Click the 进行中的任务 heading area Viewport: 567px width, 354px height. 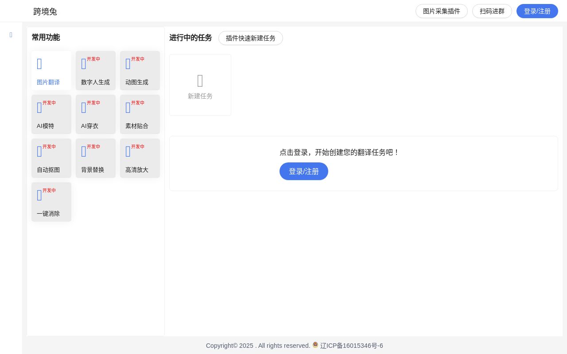point(190,38)
